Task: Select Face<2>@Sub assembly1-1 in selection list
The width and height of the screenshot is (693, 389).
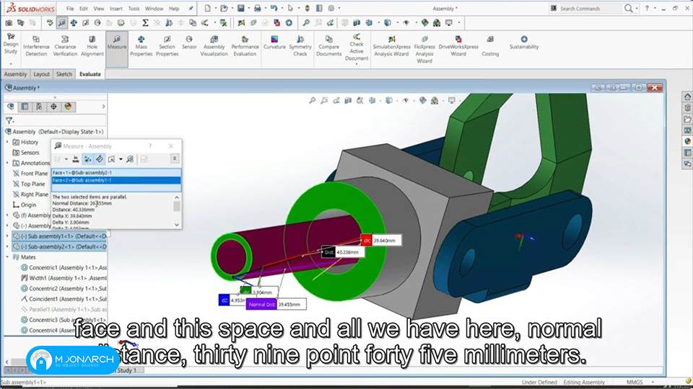Action: coord(116,180)
